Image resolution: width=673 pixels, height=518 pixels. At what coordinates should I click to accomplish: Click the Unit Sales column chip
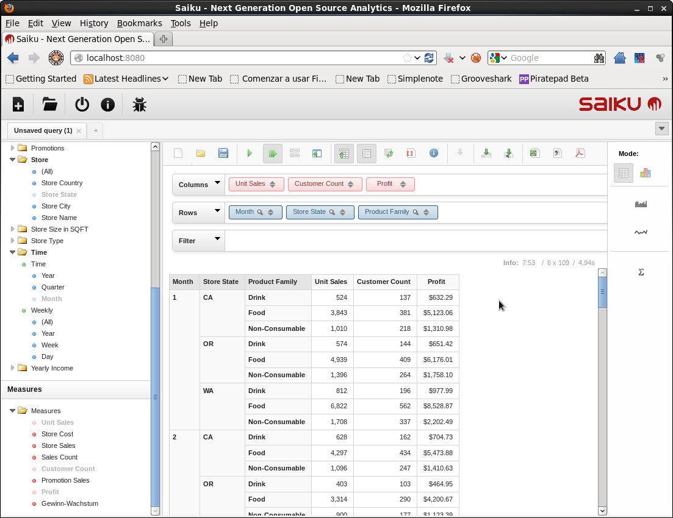tap(250, 184)
